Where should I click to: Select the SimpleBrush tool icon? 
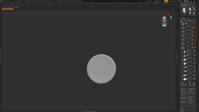(194, 9)
